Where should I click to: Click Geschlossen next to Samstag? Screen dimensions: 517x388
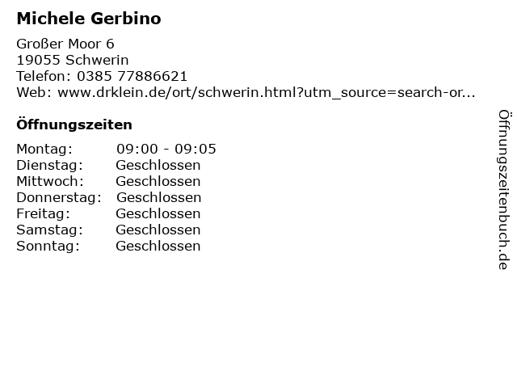(x=158, y=230)
